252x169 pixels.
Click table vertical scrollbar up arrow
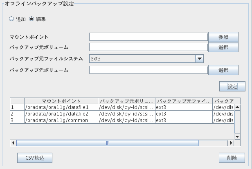click(237, 107)
